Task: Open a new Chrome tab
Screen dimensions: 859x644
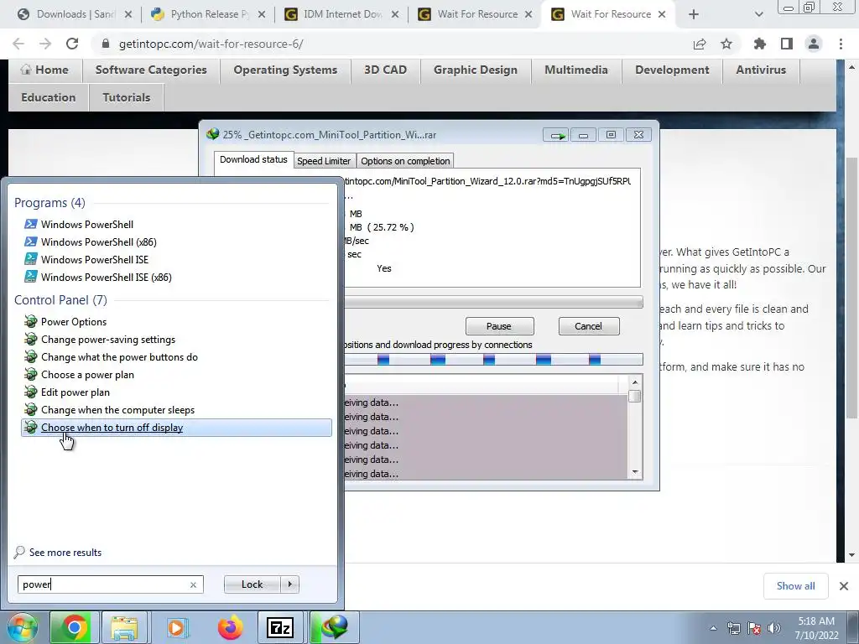Action: (694, 15)
